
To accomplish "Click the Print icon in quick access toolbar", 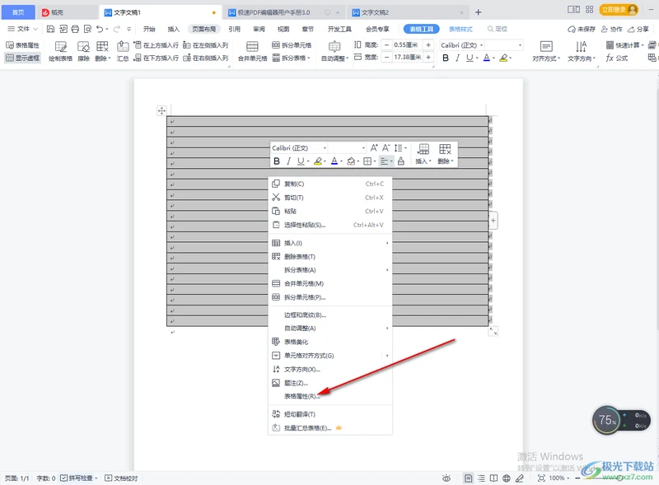I will [75, 29].
